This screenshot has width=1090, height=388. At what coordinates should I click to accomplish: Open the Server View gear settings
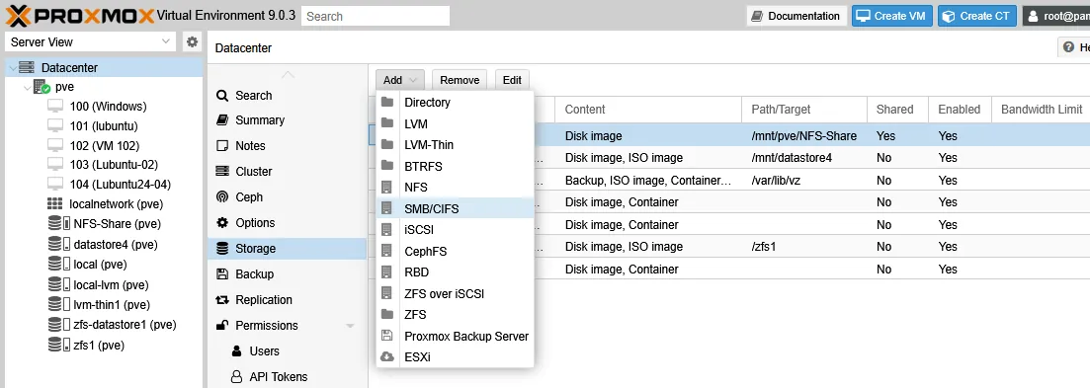[192, 41]
